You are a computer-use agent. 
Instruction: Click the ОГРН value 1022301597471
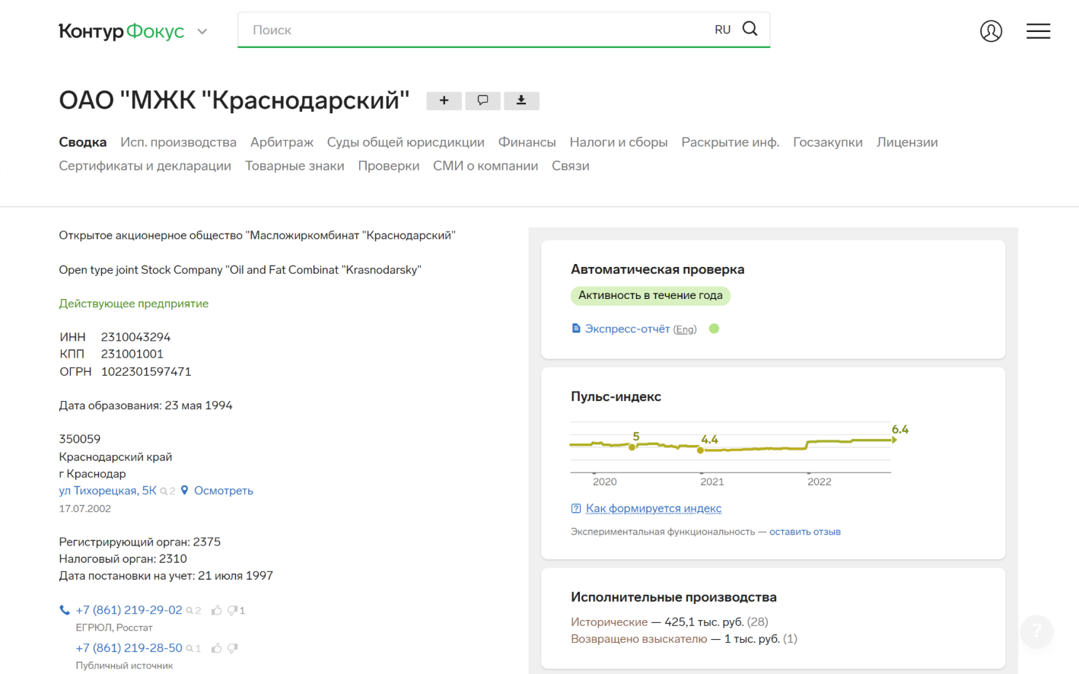tap(146, 372)
